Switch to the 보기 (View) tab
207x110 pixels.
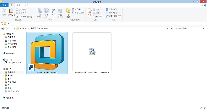coord(26,5)
